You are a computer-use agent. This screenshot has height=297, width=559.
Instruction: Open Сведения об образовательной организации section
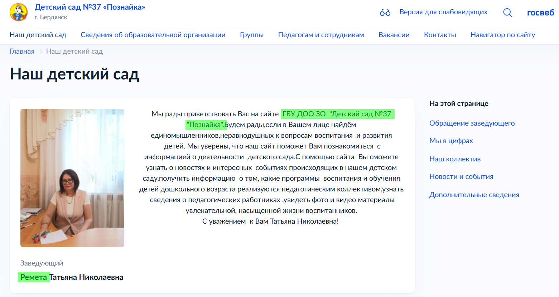pos(153,35)
